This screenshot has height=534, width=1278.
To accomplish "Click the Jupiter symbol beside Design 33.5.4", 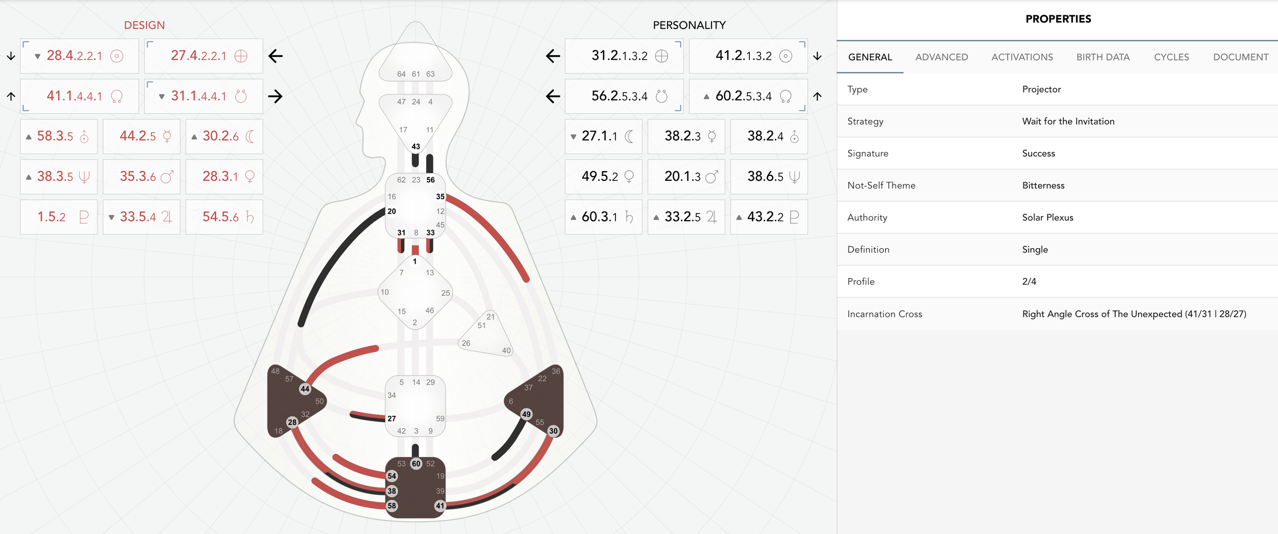I will click(167, 217).
